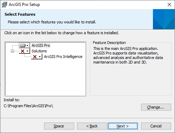Collapse the Solutions tree node
The width and height of the screenshot is (175, 133).
click(x=12, y=51)
